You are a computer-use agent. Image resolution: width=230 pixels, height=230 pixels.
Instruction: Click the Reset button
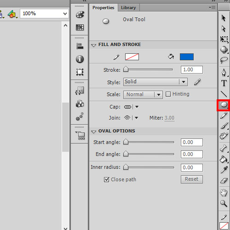[x=192, y=179]
